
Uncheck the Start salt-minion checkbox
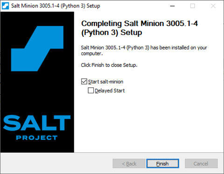[84, 82]
